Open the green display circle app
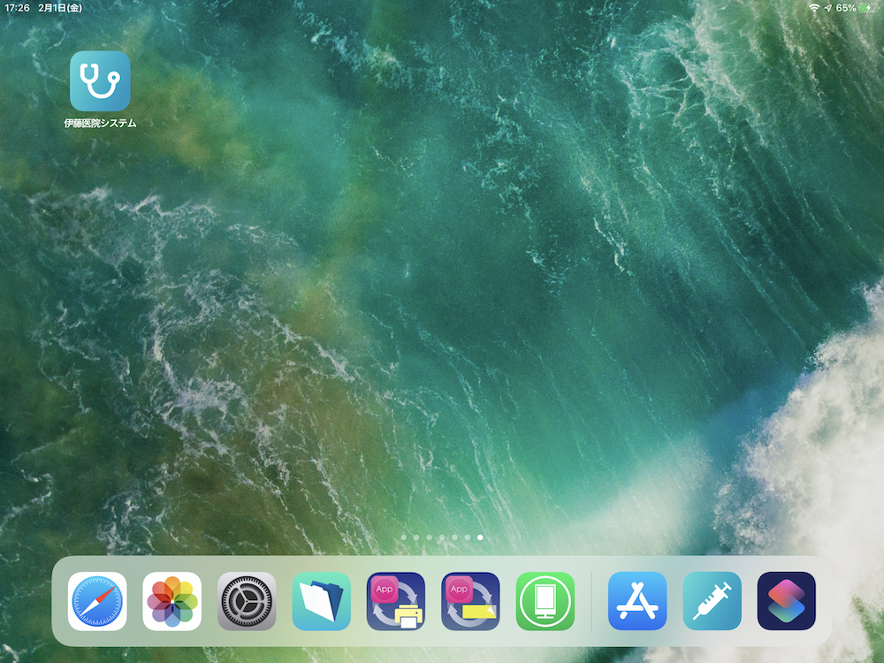884x663 pixels. 545,601
